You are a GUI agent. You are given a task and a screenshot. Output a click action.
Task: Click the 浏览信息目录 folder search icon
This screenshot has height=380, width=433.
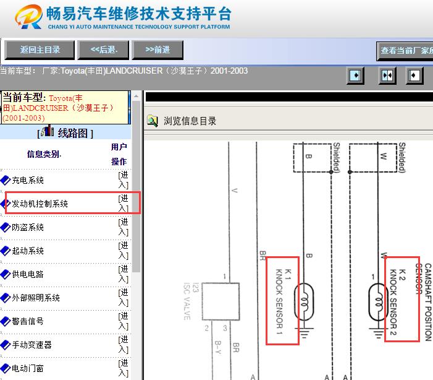point(153,121)
